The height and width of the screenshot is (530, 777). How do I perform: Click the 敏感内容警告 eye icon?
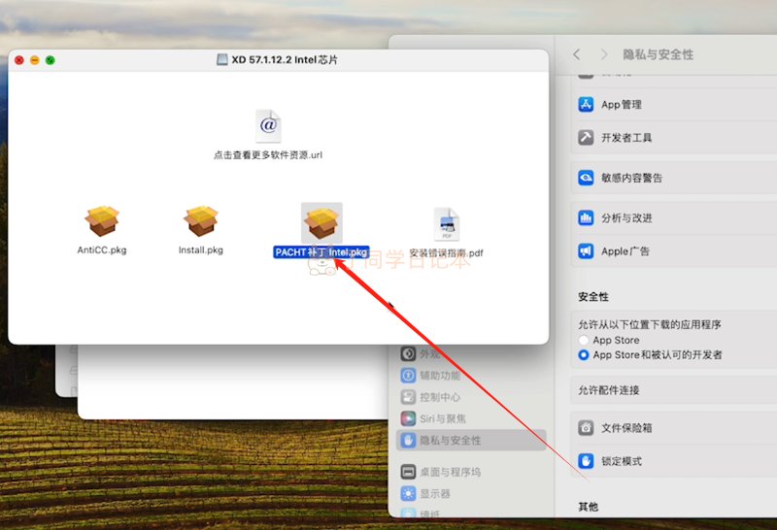click(586, 178)
